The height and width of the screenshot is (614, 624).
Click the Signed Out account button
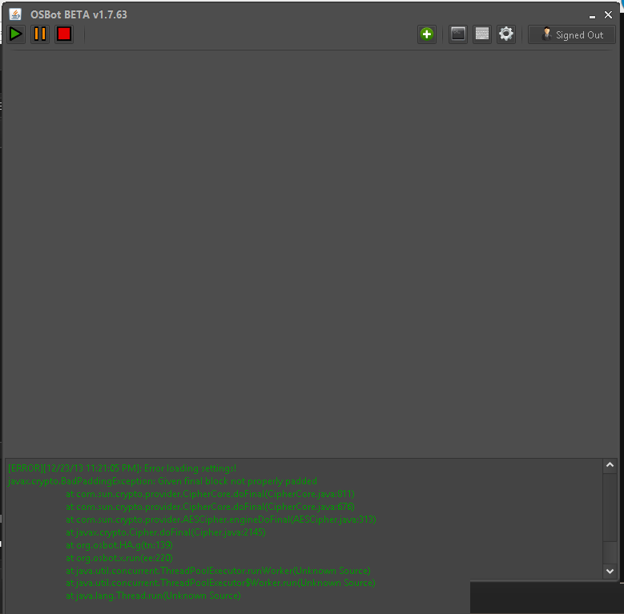[x=571, y=34]
